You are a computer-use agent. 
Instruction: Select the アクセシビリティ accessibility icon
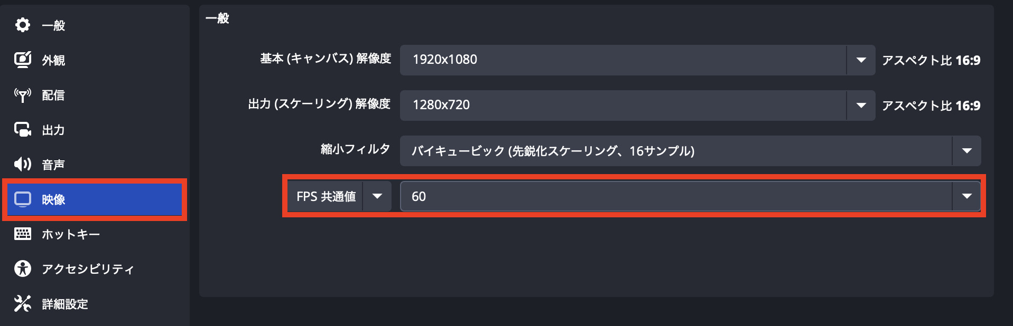tap(22, 269)
